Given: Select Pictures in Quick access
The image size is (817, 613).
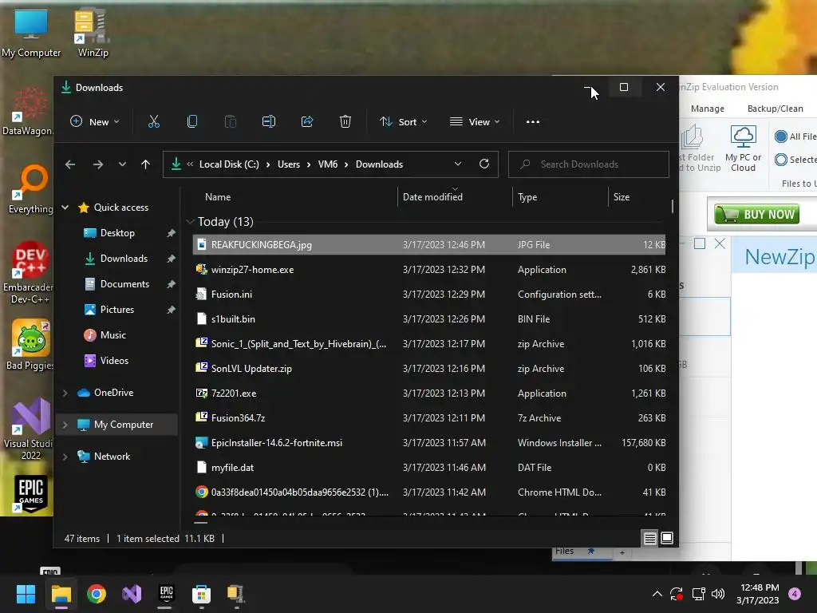Looking at the screenshot, I should [117, 310].
